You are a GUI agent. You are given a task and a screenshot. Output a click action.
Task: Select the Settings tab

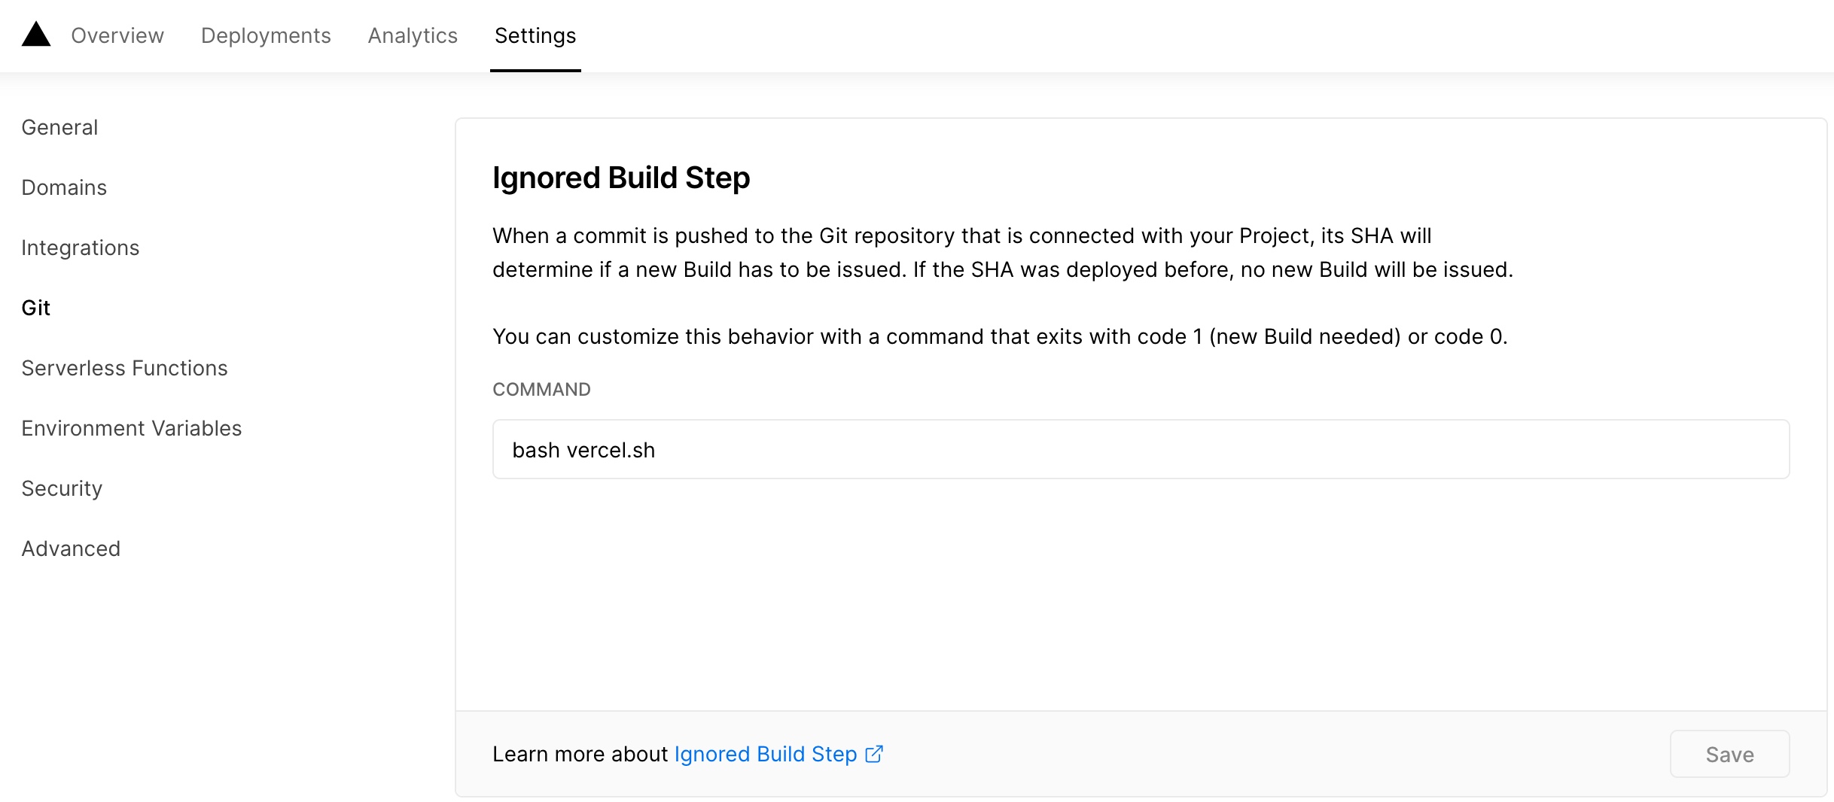click(x=535, y=35)
